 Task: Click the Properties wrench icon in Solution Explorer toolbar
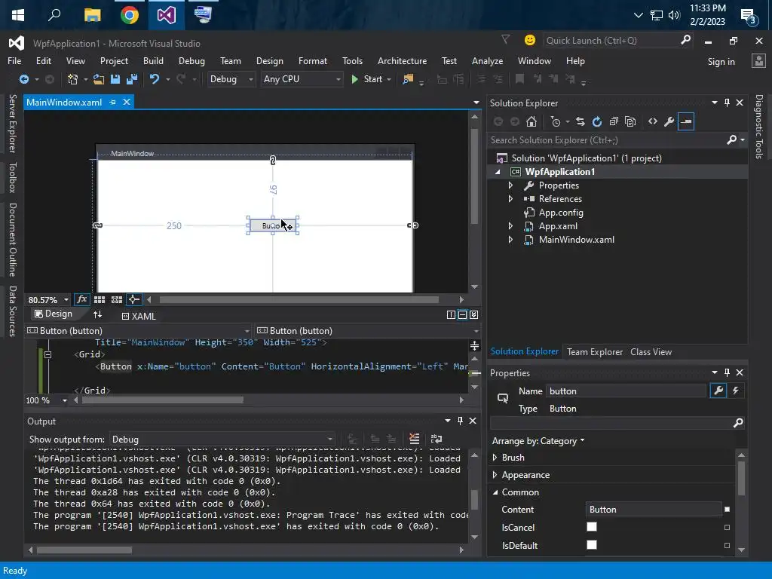(669, 121)
